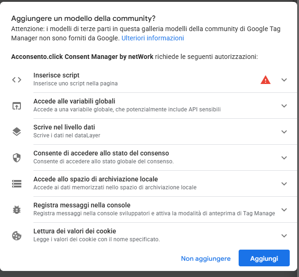Click the cookie values icon

[17, 236]
